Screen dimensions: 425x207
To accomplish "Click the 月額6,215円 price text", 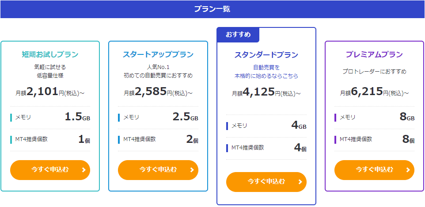I will 374,92.
